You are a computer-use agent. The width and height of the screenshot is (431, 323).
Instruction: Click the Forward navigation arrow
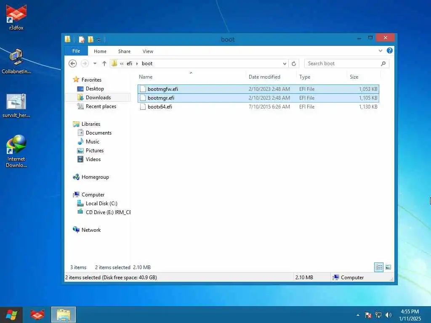click(85, 64)
